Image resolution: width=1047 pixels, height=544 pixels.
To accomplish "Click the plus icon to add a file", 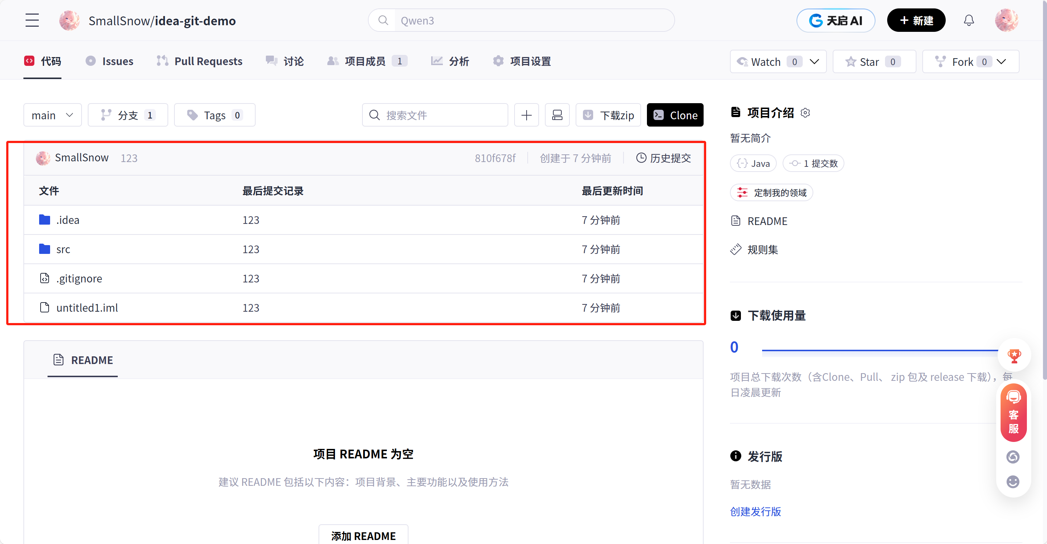I will (526, 115).
